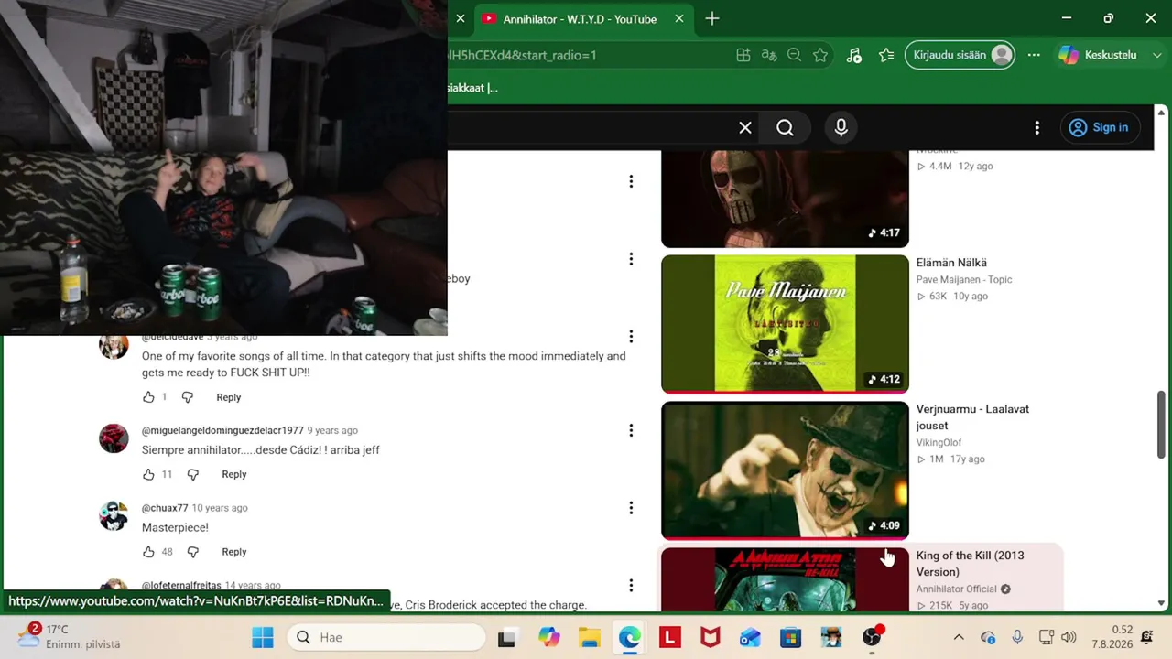The width and height of the screenshot is (1172, 659).
Task: Play the skull-mask 4:17 video thumbnail
Action: tap(785, 199)
